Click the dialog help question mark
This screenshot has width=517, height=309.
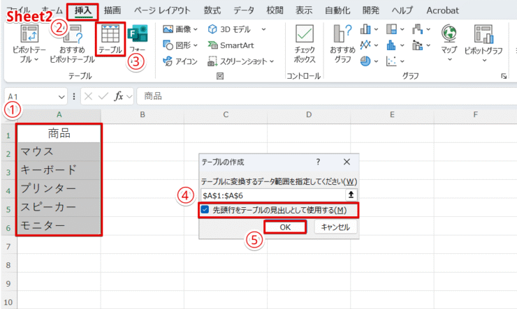(x=318, y=162)
